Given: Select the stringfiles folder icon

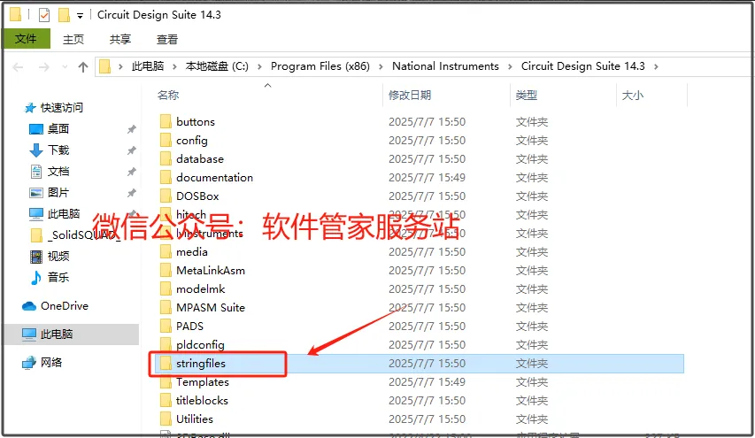Looking at the screenshot, I should pyautogui.click(x=166, y=363).
